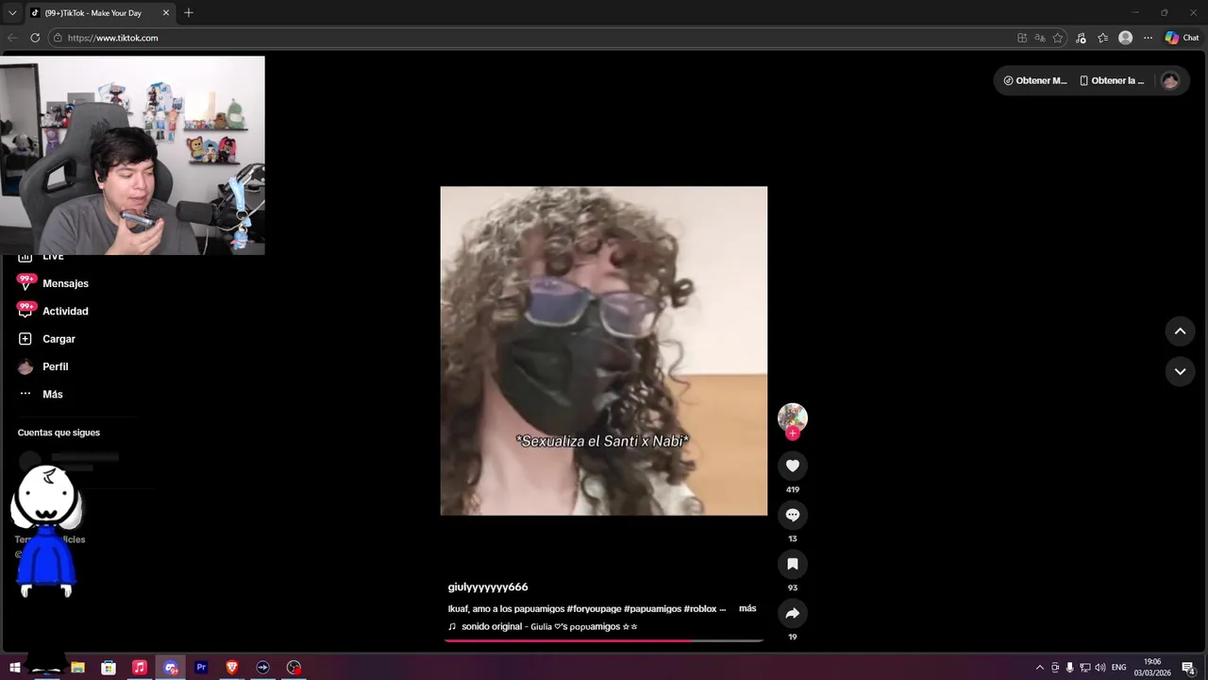Viewport: 1208px width, 680px height.
Task: Open the browser apps icon in address bar
Action: [x=1022, y=38]
